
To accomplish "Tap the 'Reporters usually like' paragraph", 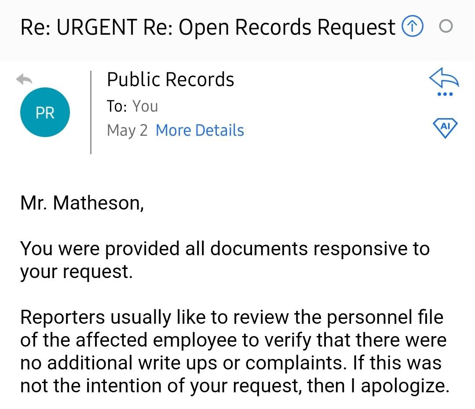I will (235, 351).
